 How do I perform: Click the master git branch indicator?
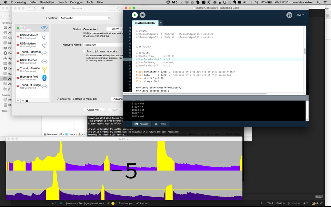tap(294, 203)
